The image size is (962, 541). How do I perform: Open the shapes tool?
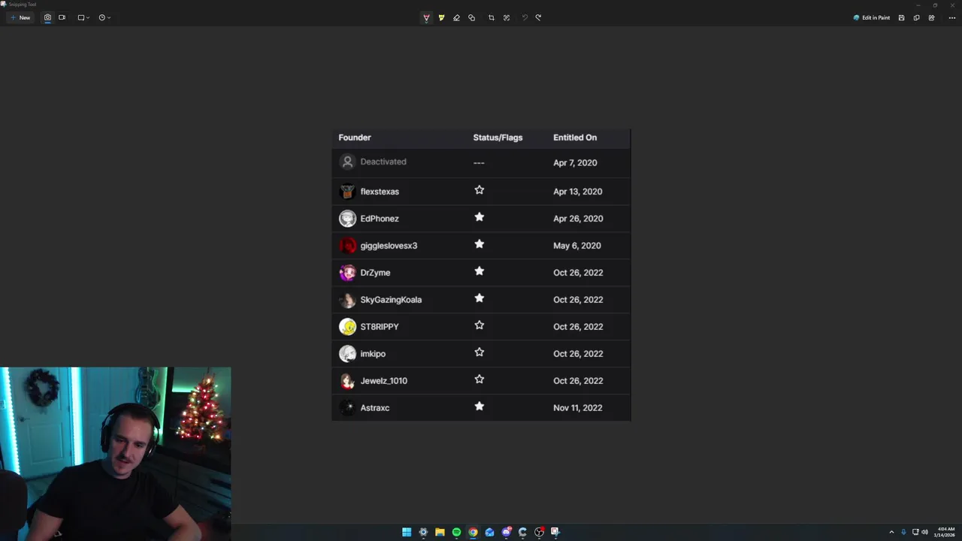pyautogui.click(x=471, y=17)
